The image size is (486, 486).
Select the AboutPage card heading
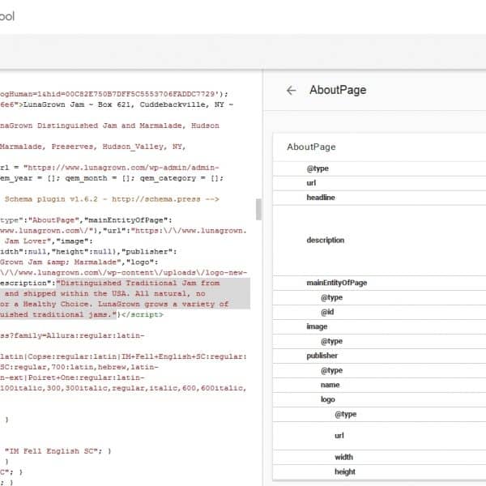coord(311,147)
